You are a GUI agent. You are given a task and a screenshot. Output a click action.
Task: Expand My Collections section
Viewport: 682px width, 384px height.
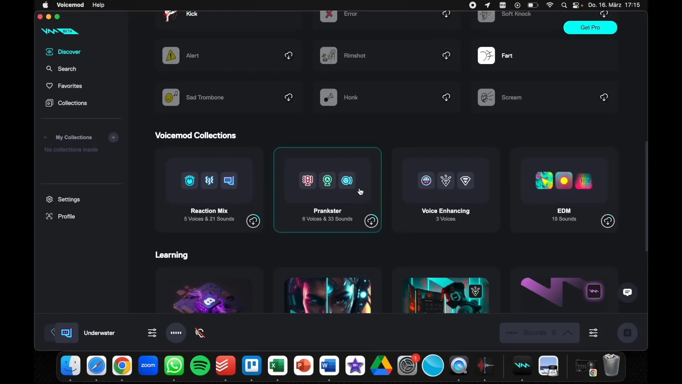click(45, 137)
